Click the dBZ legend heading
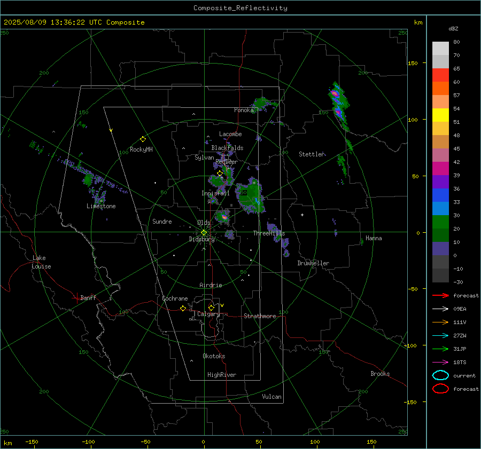The image size is (481, 449). pyautogui.click(x=453, y=29)
